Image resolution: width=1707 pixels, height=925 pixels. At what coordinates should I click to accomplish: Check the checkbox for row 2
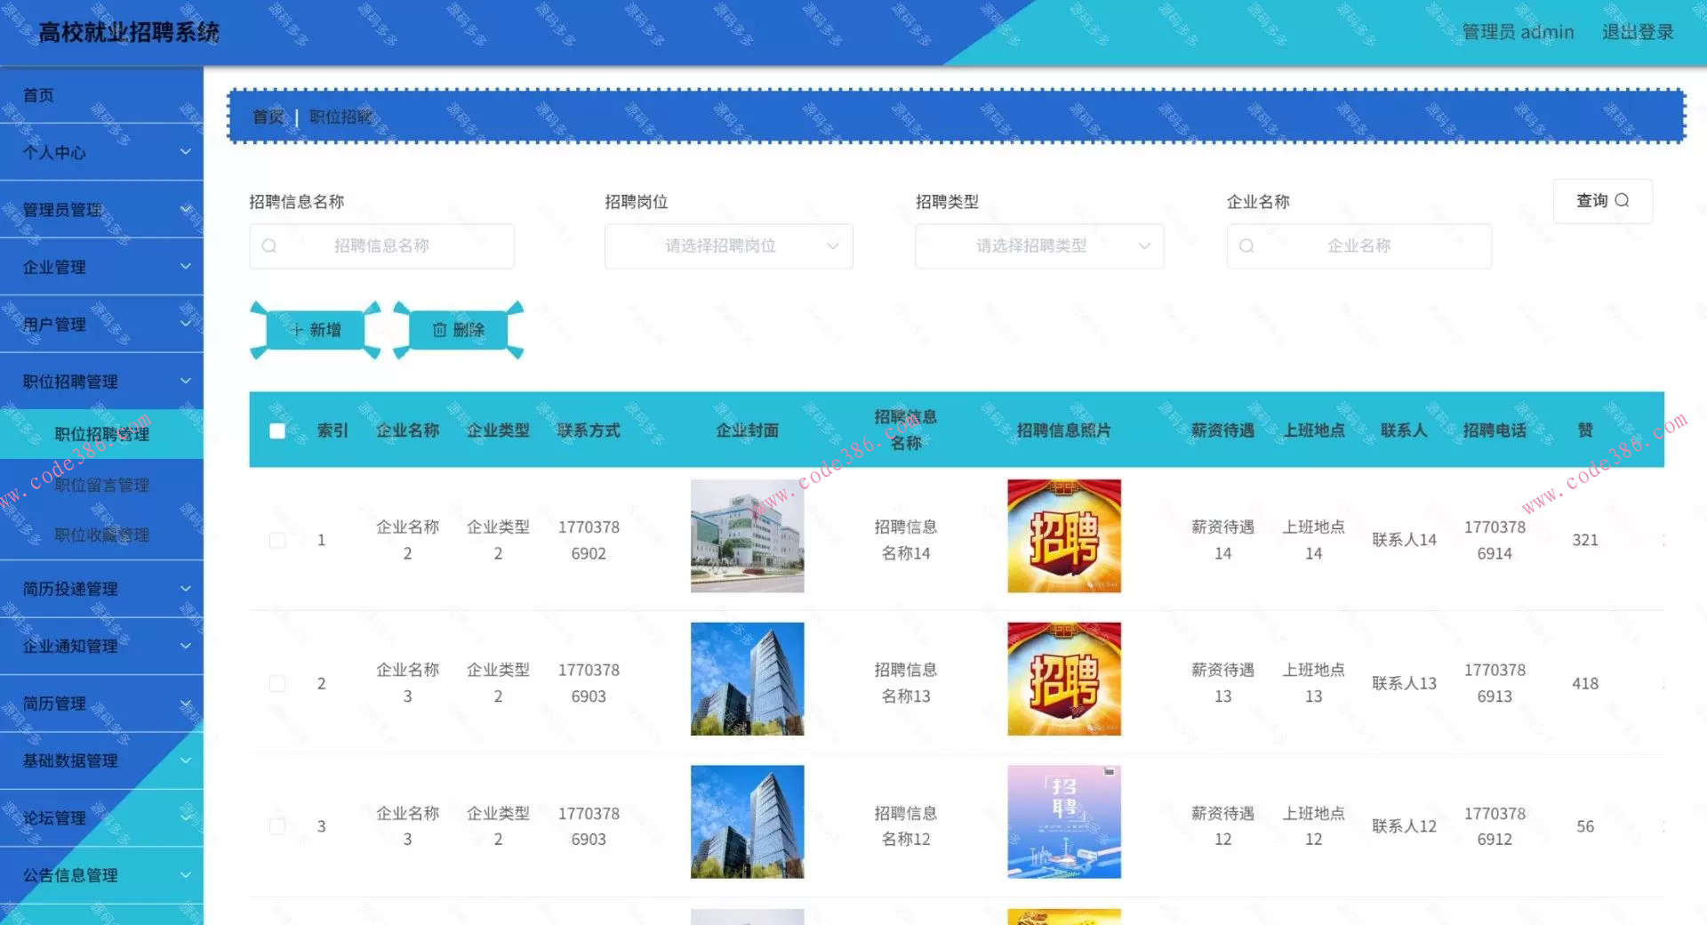[x=277, y=683]
